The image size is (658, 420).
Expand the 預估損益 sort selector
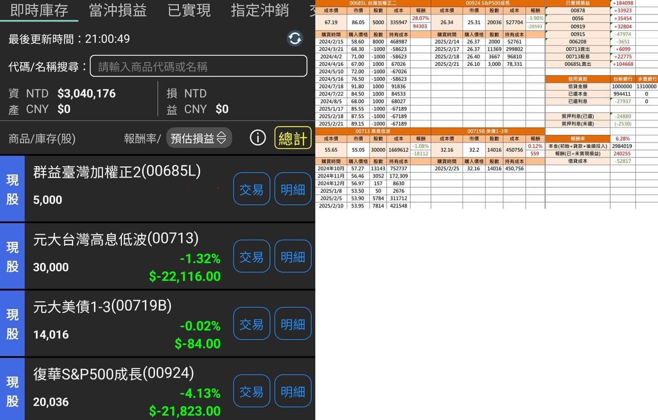click(x=199, y=138)
